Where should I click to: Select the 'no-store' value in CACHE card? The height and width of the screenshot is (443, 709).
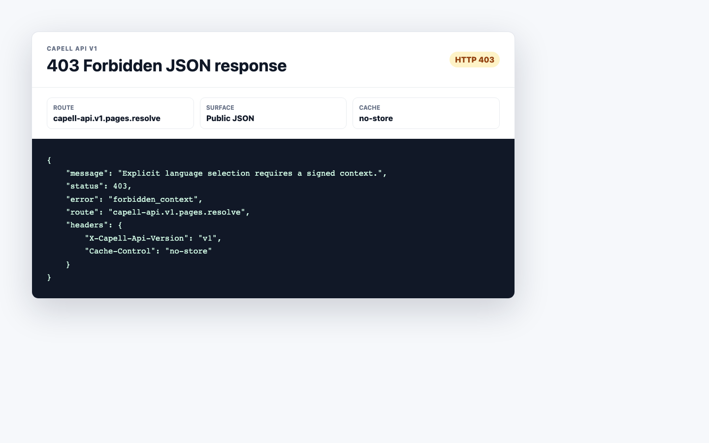click(x=376, y=118)
